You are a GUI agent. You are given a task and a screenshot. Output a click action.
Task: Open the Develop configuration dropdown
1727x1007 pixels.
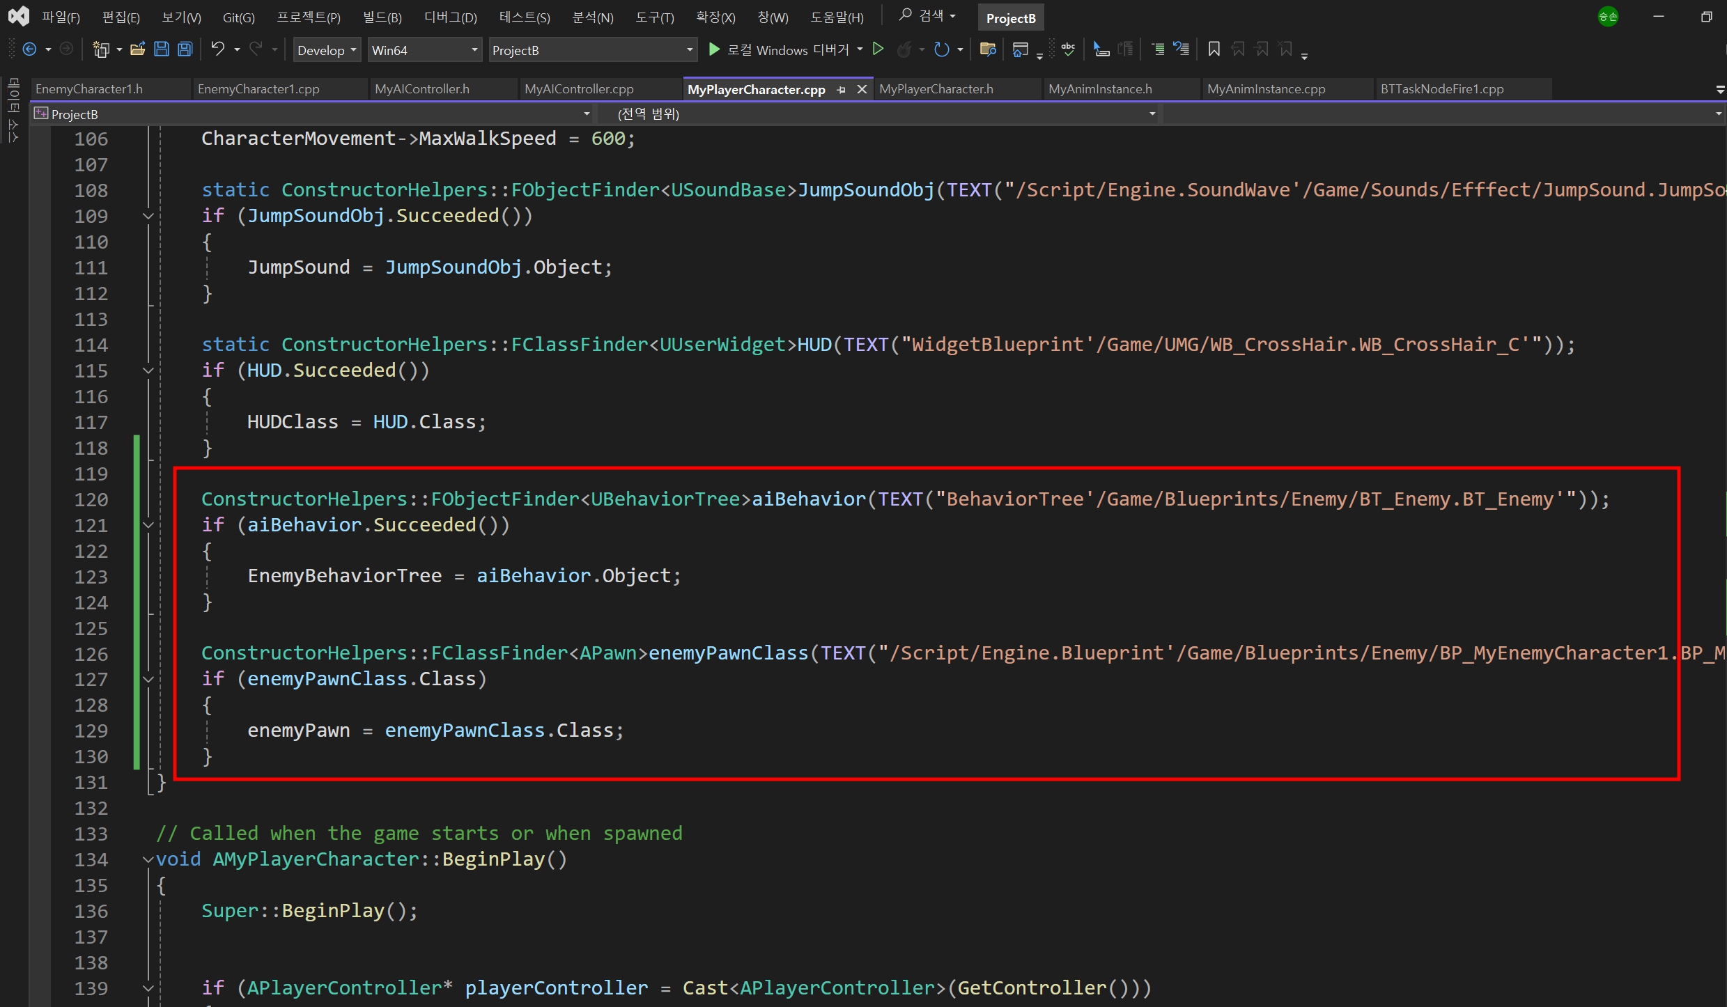(327, 50)
